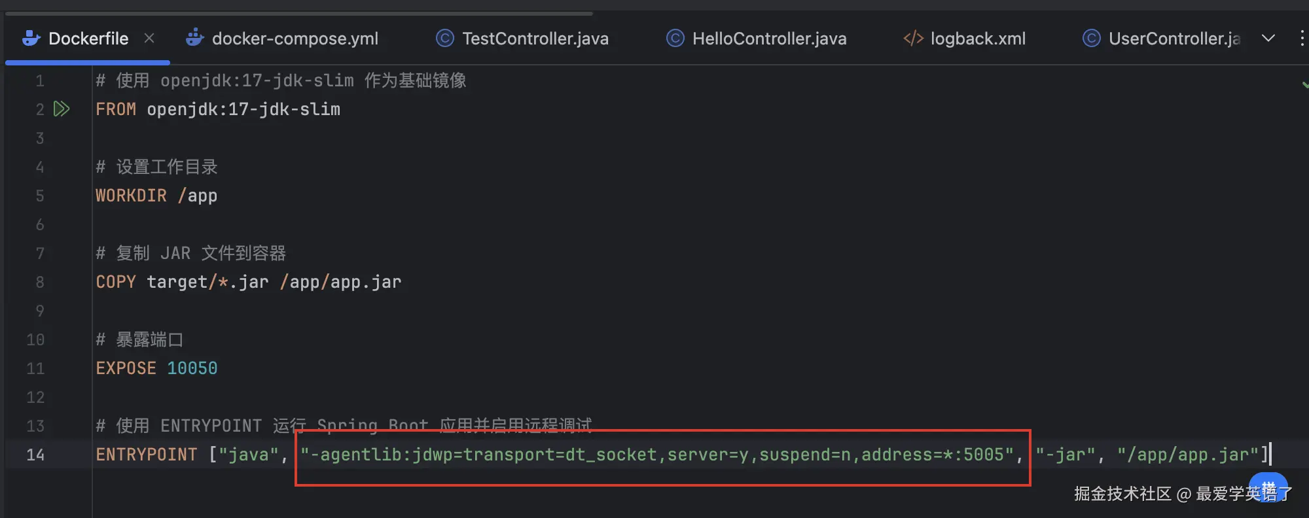The width and height of the screenshot is (1309, 518).
Task: Open the TestController.java tab
Action: click(x=522, y=38)
